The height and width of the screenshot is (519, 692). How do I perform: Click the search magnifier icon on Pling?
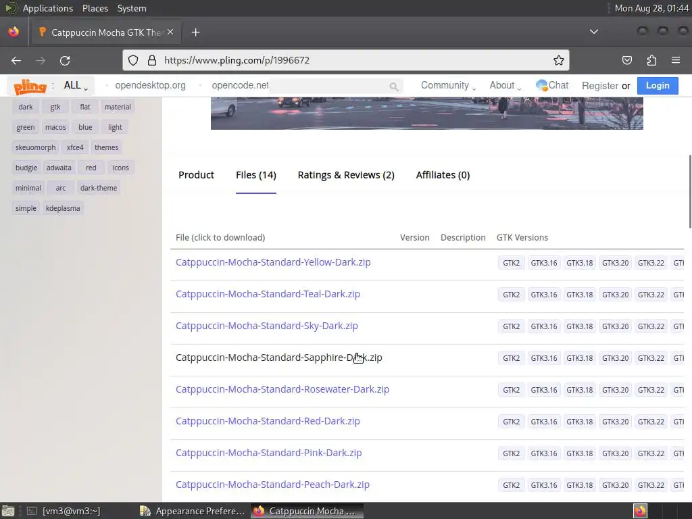tap(394, 86)
